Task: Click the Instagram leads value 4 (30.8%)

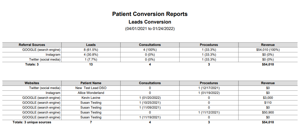Action: coord(91,55)
